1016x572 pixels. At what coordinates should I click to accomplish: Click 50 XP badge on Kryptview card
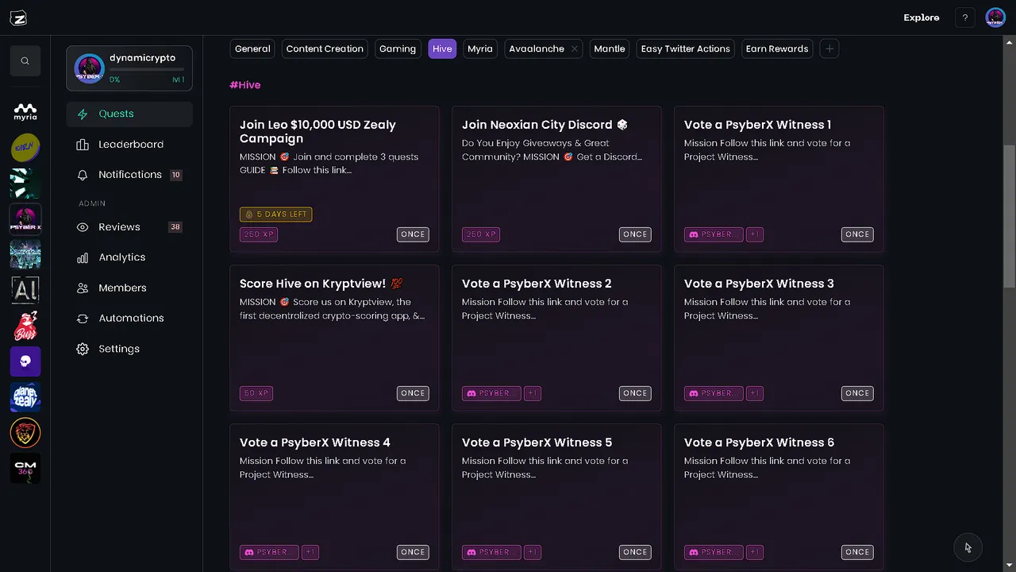(256, 393)
